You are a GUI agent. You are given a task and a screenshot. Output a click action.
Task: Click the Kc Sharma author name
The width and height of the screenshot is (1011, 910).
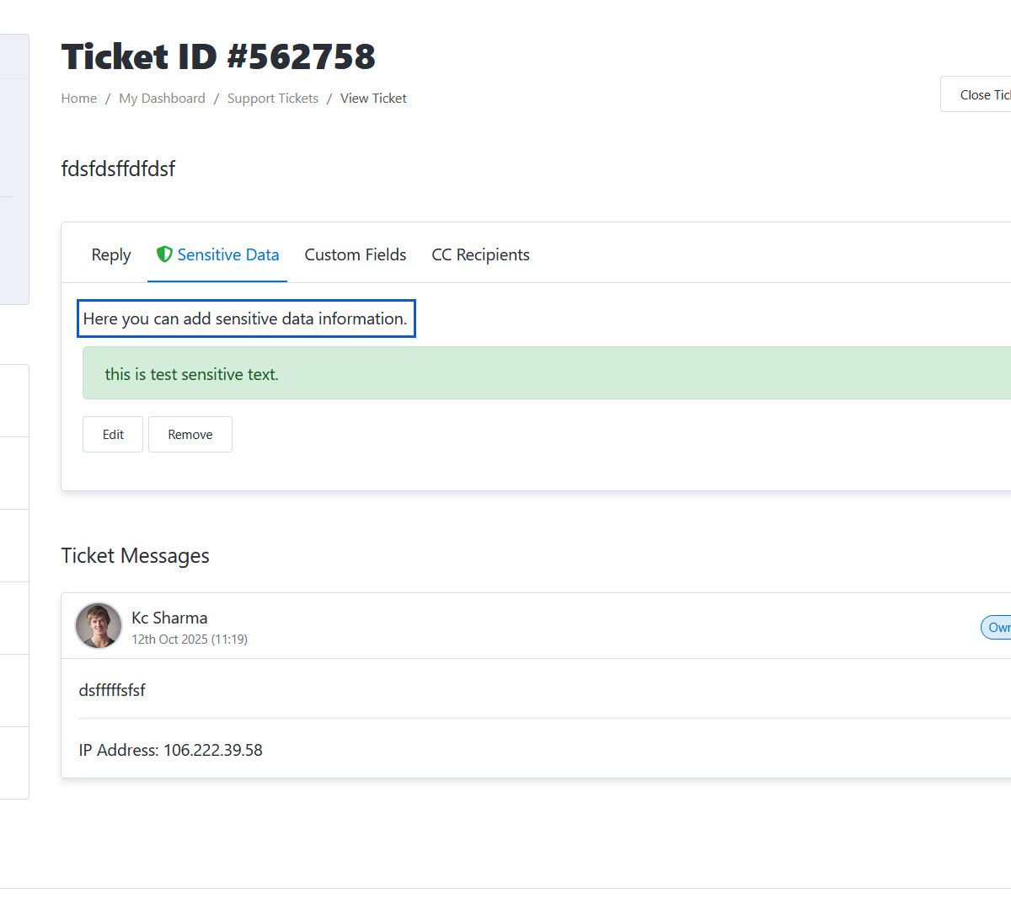169,618
